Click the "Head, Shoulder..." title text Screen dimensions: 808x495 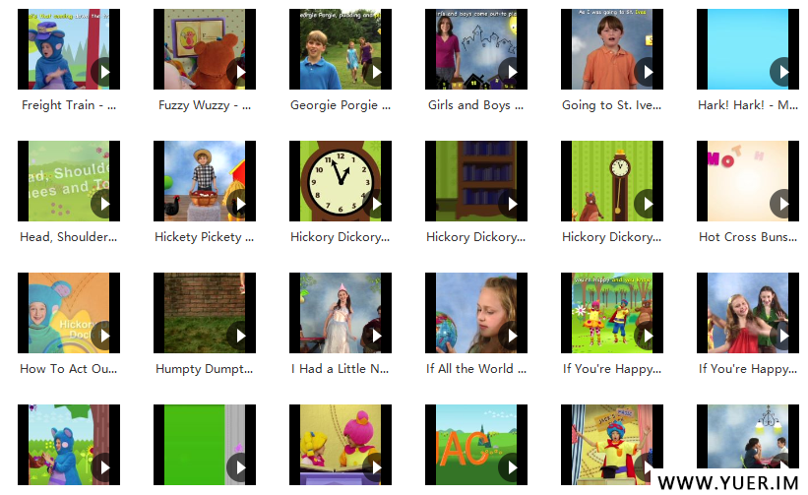[x=69, y=237]
